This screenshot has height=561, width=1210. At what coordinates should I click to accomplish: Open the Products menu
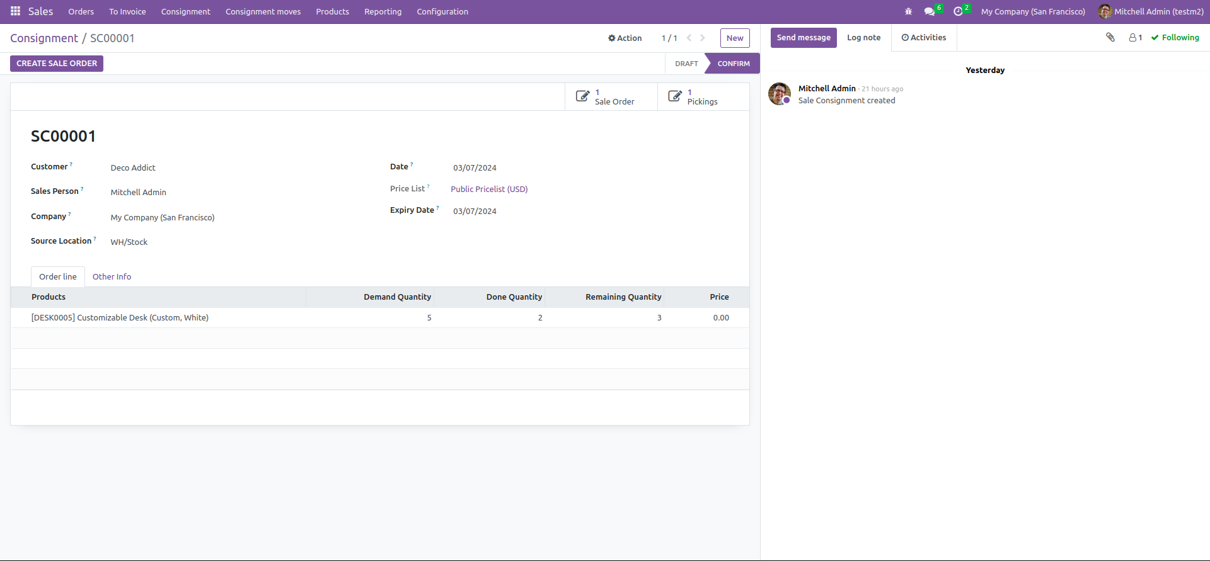(x=333, y=11)
